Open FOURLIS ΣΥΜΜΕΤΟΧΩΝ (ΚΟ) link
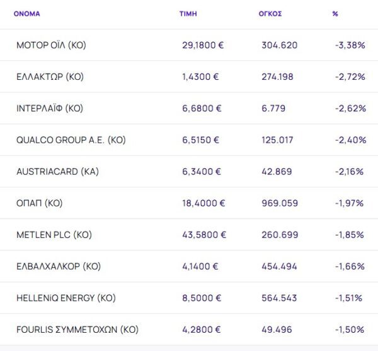This screenshot has height=351, width=378. click(x=77, y=329)
